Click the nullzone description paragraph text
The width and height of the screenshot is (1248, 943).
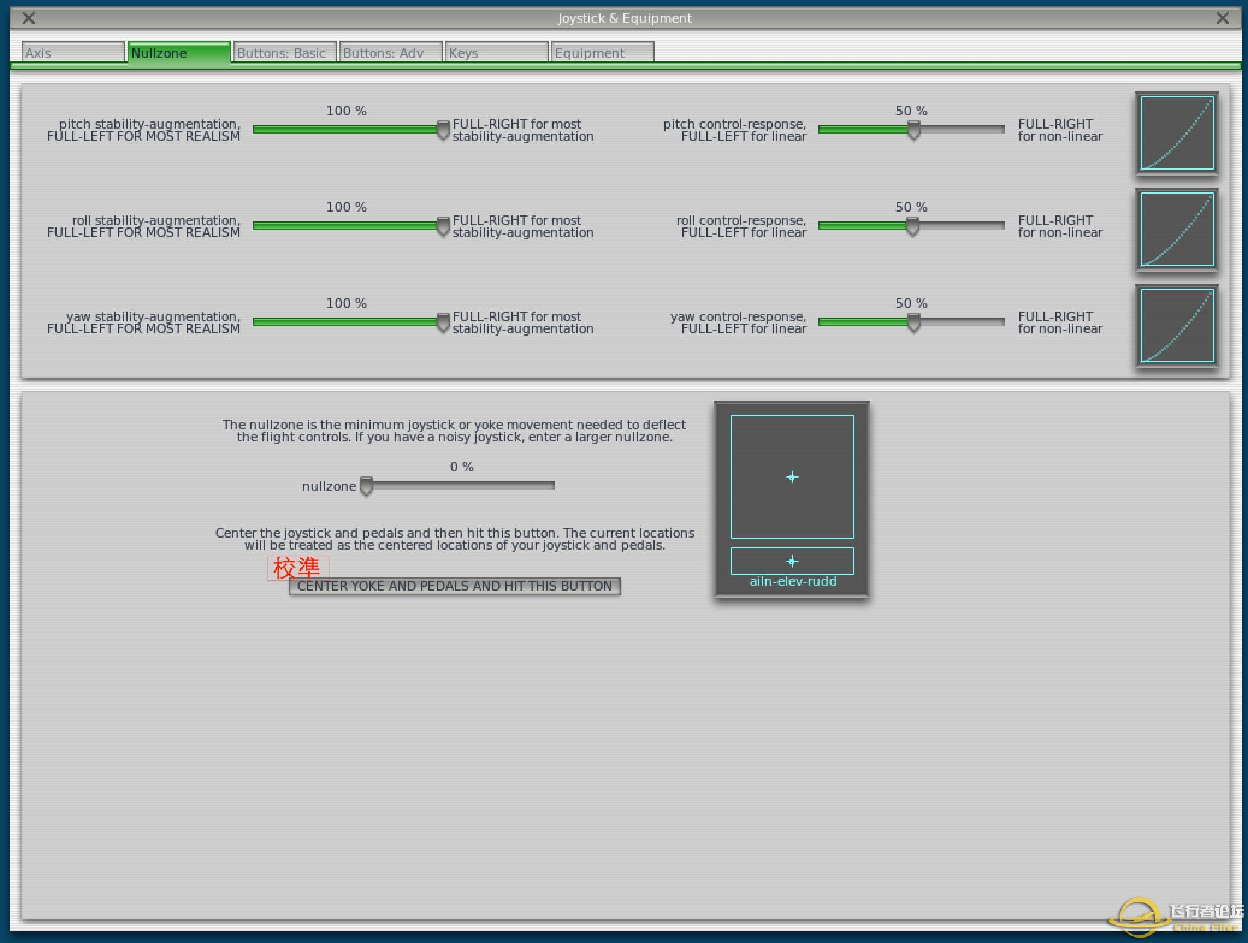point(454,431)
